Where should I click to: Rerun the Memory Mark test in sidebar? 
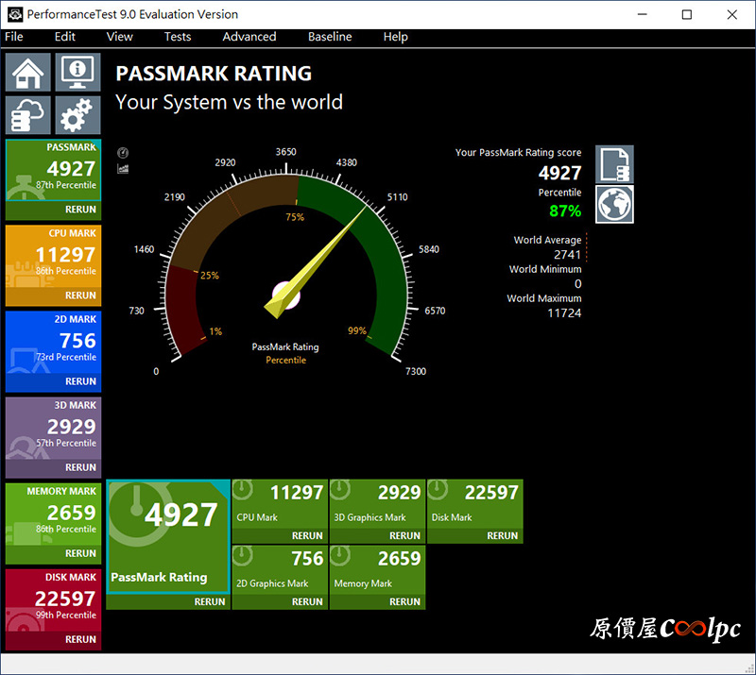80,553
